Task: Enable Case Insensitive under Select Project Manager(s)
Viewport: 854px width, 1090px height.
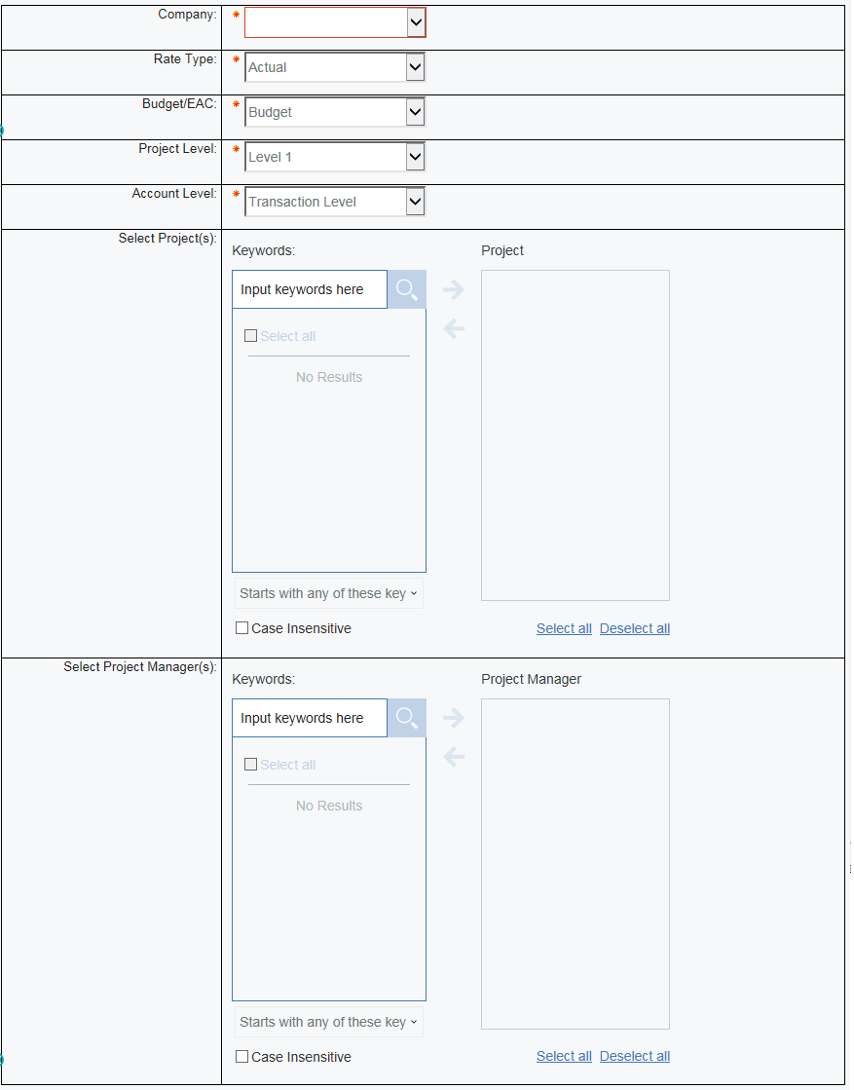Action: tap(242, 1057)
